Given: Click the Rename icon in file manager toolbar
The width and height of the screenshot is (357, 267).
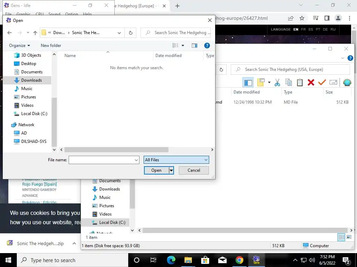Looking at the screenshot, I should coord(333,82).
